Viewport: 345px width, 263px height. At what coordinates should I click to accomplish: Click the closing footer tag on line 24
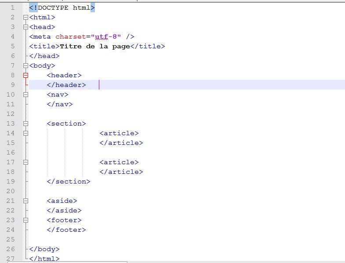66,230
